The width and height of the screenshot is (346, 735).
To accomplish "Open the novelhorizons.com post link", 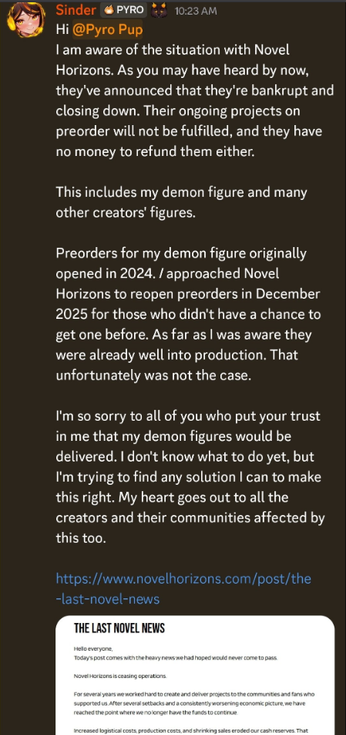I will [183, 588].
